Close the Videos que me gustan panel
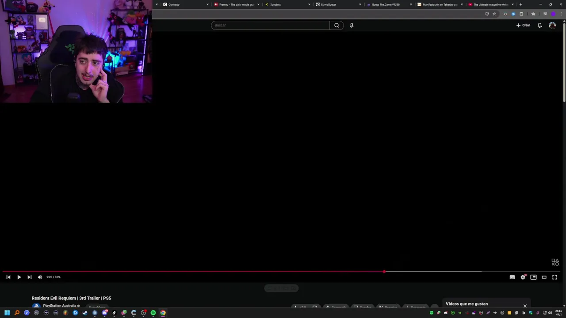This screenshot has height=318, width=566. (525, 306)
